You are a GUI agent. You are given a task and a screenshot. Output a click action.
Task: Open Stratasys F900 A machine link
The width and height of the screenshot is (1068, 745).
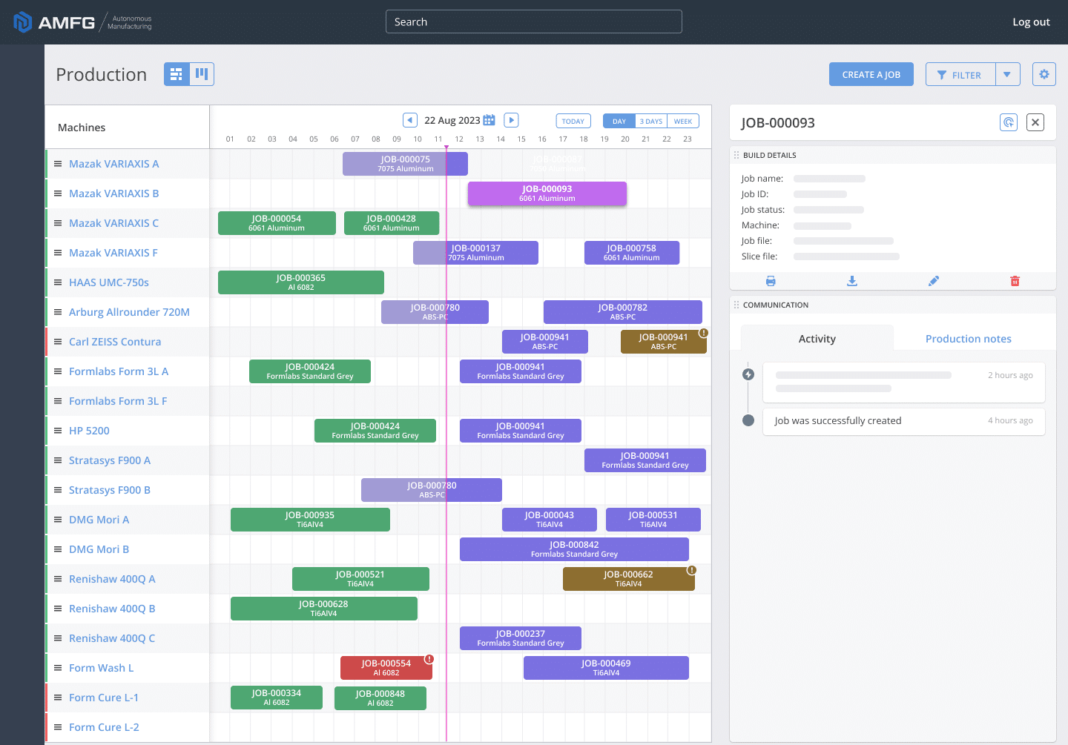(110, 460)
